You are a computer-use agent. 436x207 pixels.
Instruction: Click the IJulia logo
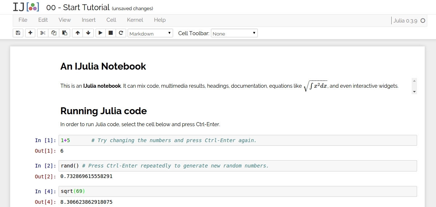(26, 7)
